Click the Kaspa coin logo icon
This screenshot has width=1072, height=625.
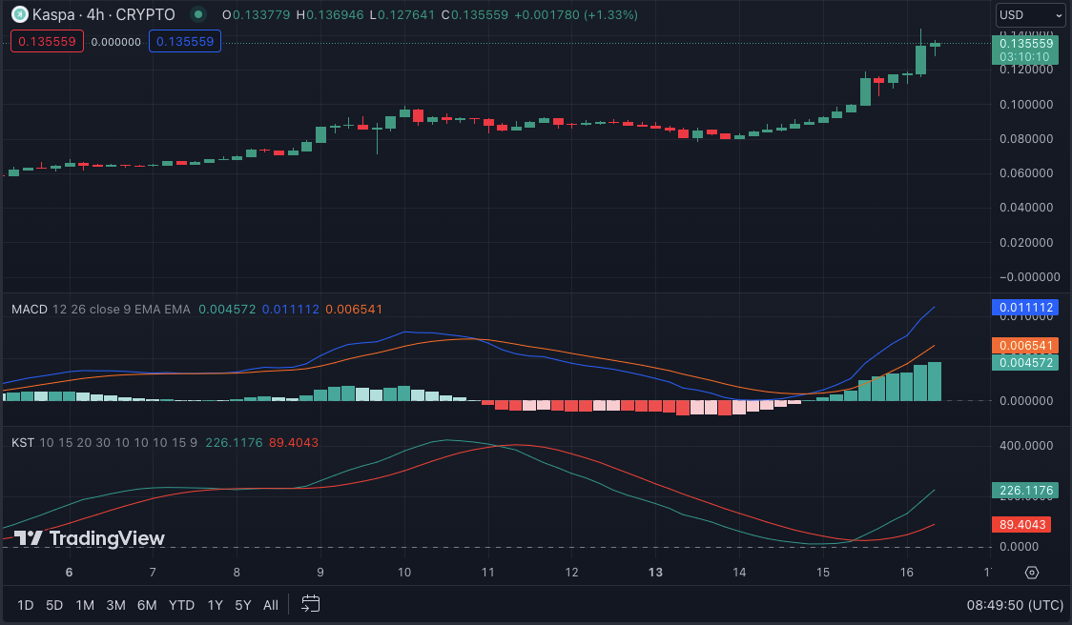pos(20,14)
